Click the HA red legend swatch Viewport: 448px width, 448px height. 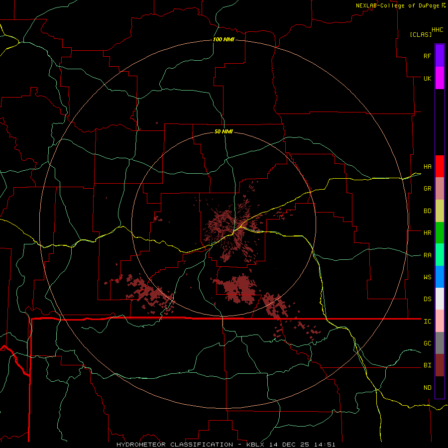[x=440, y=166]
